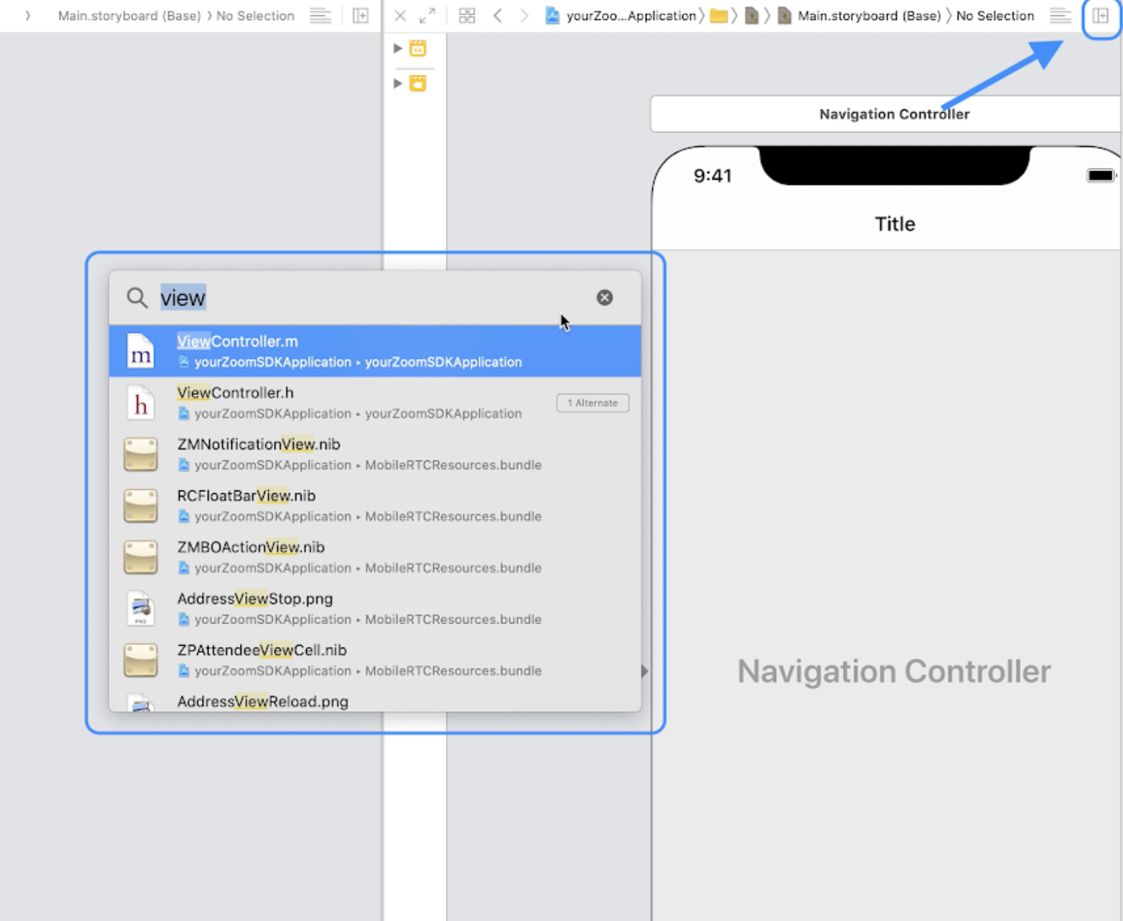1123x921 pixels.
Task: Click the 1 Alternate button
Action: pyautogui.click(x=592, y=402)
